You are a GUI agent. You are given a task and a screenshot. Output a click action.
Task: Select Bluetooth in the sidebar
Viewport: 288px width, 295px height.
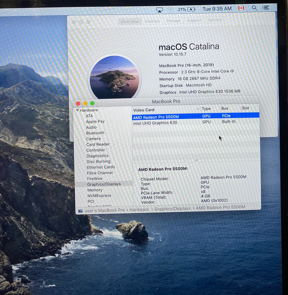coord(95,133)
